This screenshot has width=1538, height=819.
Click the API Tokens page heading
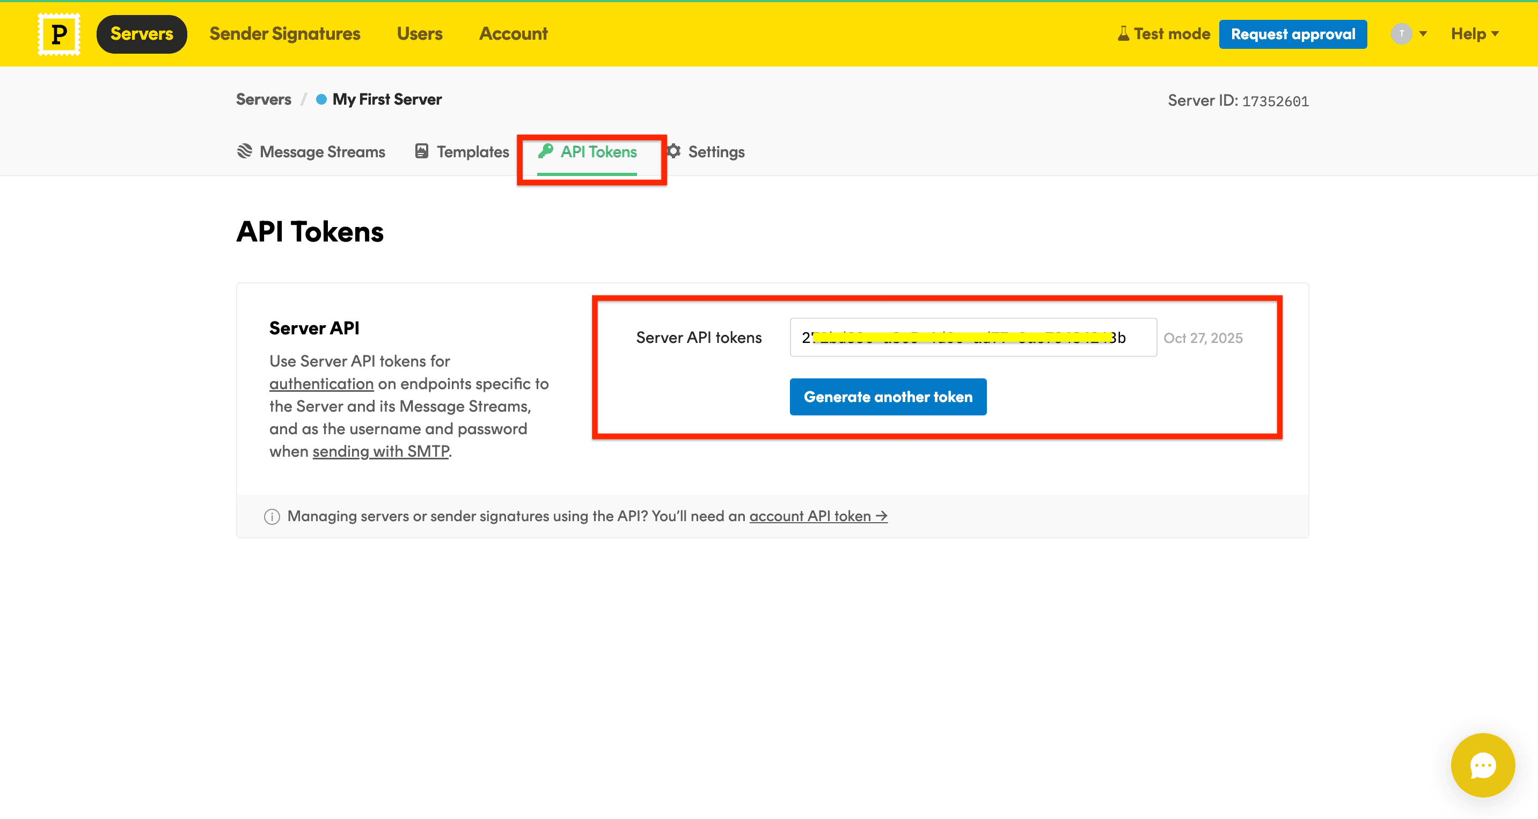pyautogui.click(x=310, y=232)
